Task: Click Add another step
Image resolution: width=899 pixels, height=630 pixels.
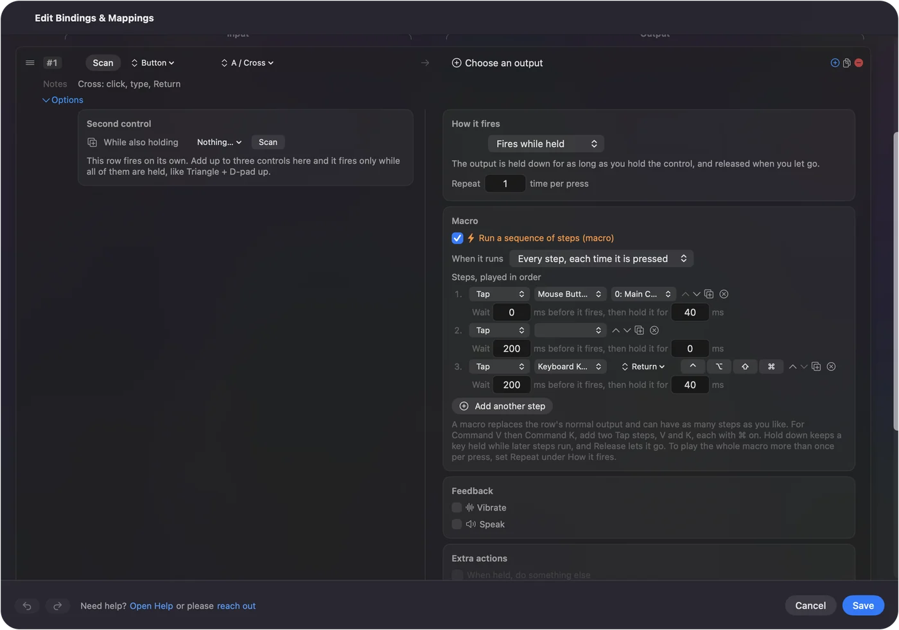Action: 502,407
